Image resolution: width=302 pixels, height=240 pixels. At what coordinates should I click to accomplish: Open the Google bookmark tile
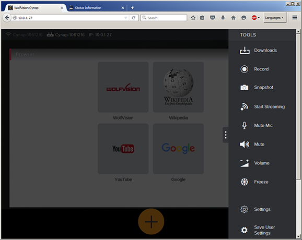point(178,149)
